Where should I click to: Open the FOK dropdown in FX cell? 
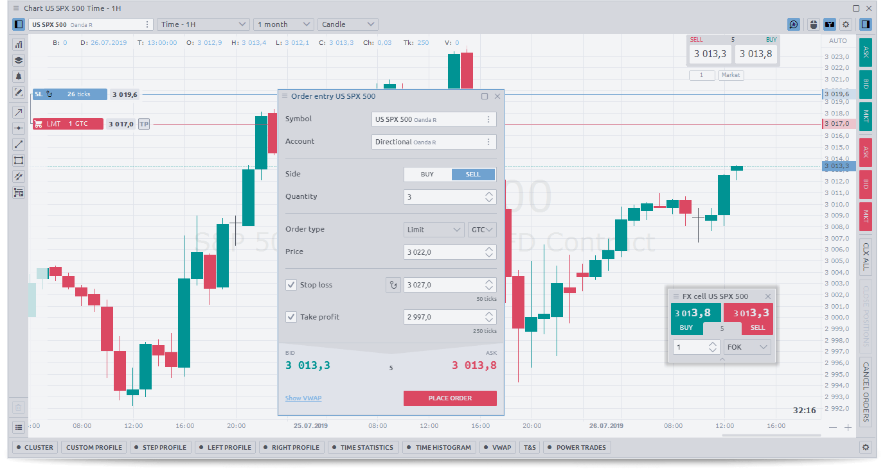click(747, 347)
